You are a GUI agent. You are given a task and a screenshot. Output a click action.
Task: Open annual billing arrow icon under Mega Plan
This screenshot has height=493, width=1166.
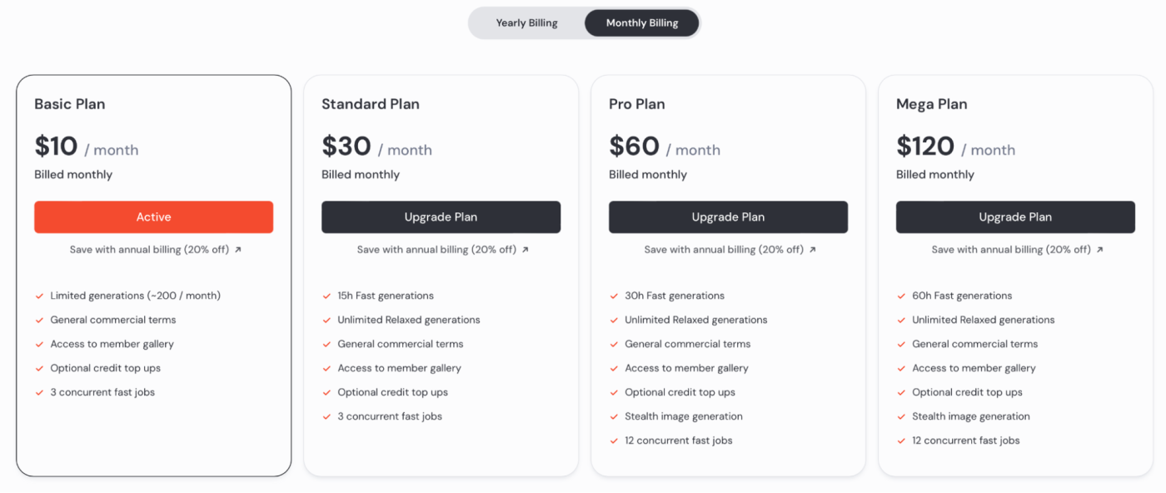[1100, 250]
